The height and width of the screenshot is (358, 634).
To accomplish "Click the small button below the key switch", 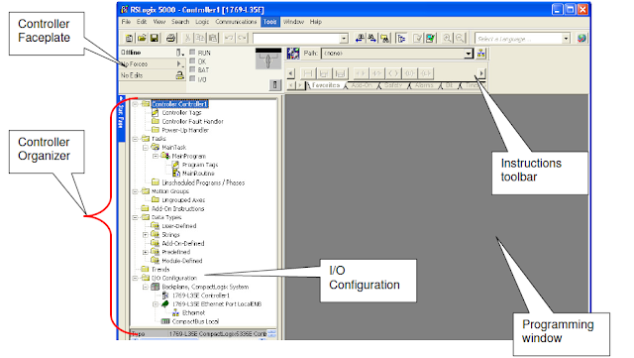I will [275, 84].
